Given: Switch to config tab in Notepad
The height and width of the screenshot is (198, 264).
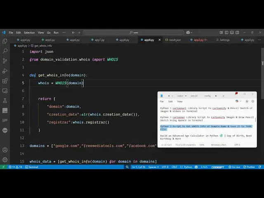Looking at the screenshot, I should (x=207, y=96).
